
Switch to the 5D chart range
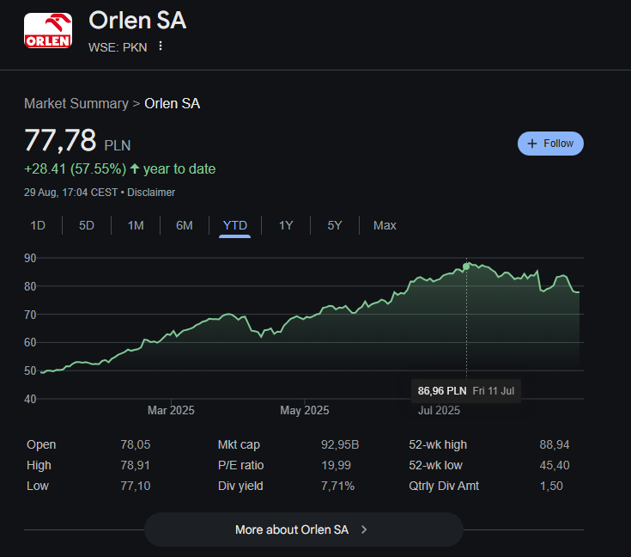(87, 225)
